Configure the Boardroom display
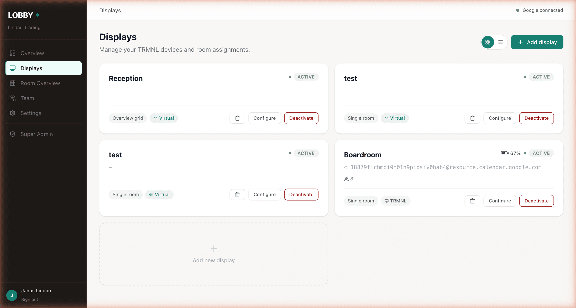The height and width of the screenshot is (308, 576). click(500, 201)
